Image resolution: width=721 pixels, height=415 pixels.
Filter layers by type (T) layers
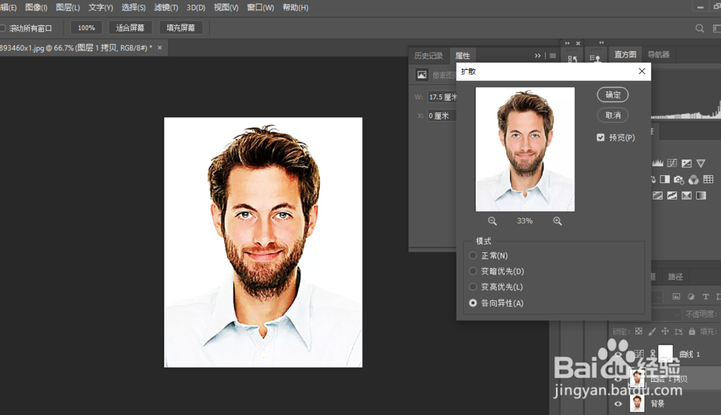(705, 297)
